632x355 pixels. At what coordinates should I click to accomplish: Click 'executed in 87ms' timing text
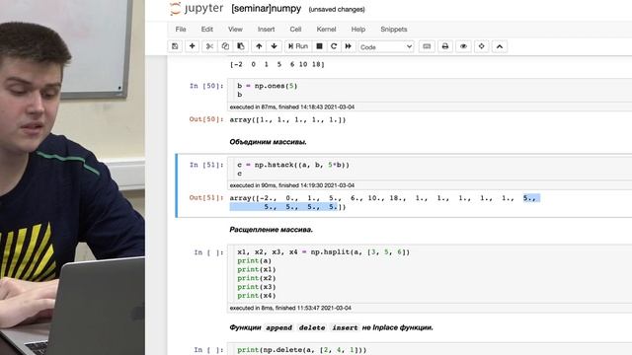[292, 107]
